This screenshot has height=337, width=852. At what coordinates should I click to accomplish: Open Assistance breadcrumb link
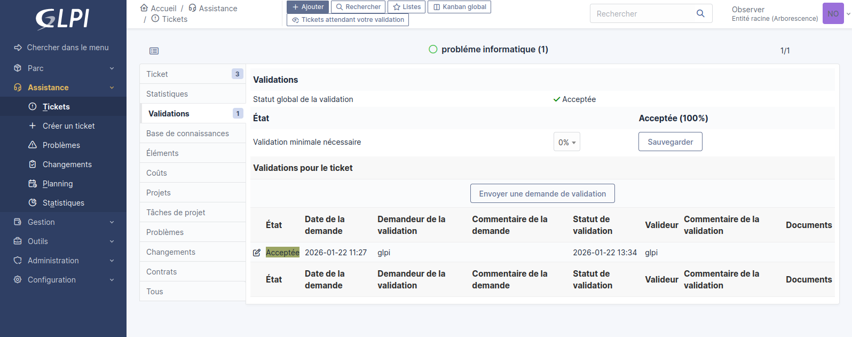click(x=213, y=9)
